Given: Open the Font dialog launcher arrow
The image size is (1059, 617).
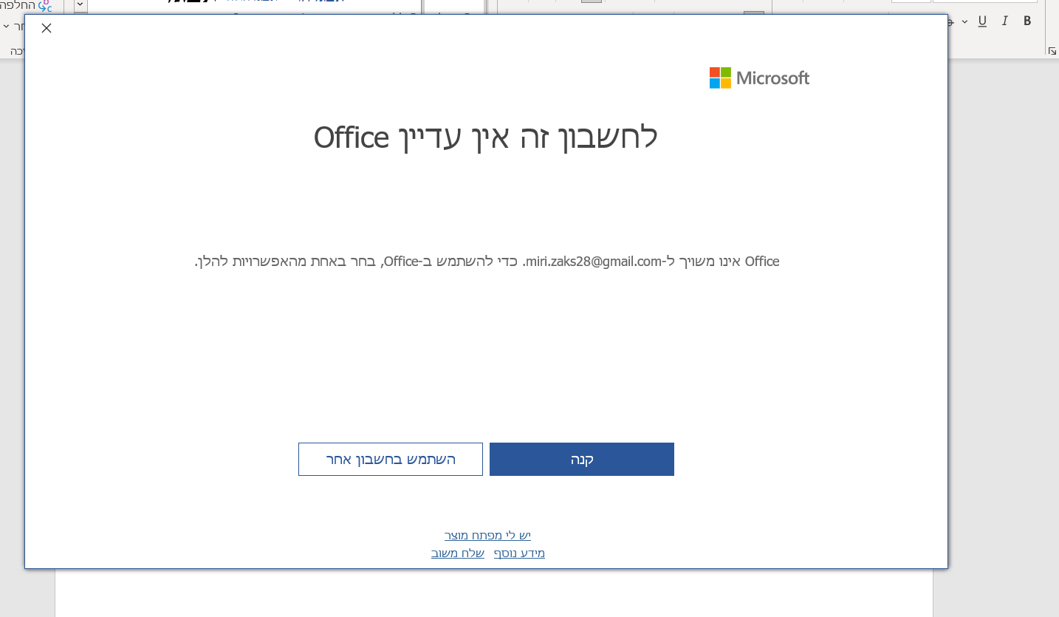Looking at the screenshot, I should [x=1052, y=50].
